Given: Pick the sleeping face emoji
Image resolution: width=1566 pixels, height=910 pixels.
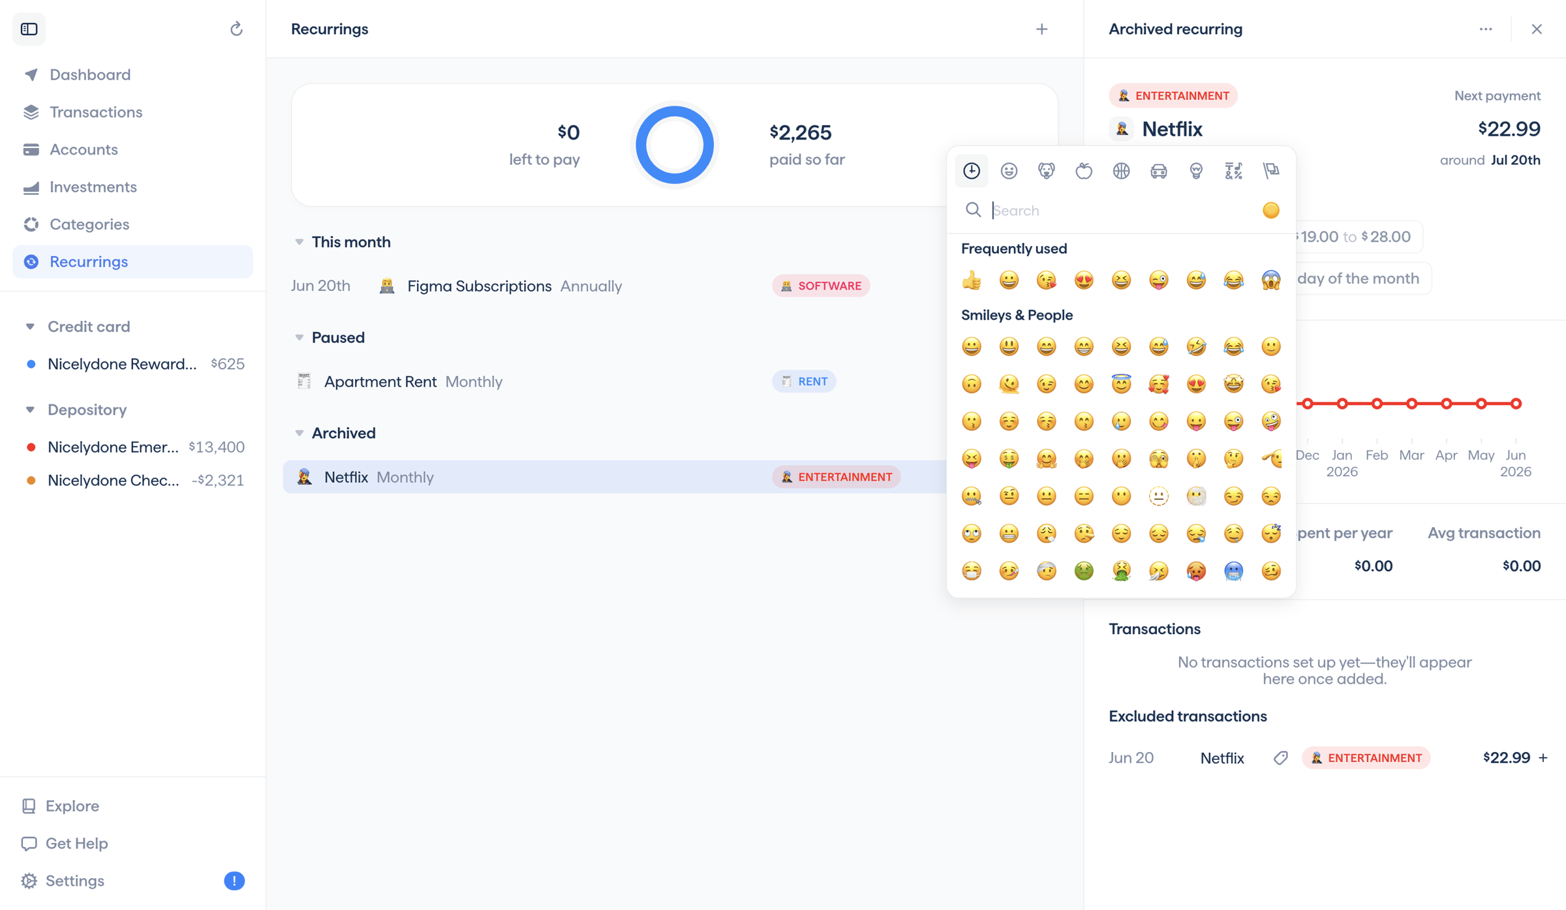Looking at the screenshot, I should (x=1271, y=534).
